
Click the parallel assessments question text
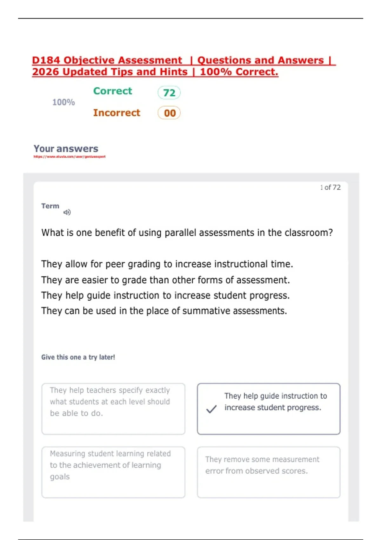tap(187, 233)
